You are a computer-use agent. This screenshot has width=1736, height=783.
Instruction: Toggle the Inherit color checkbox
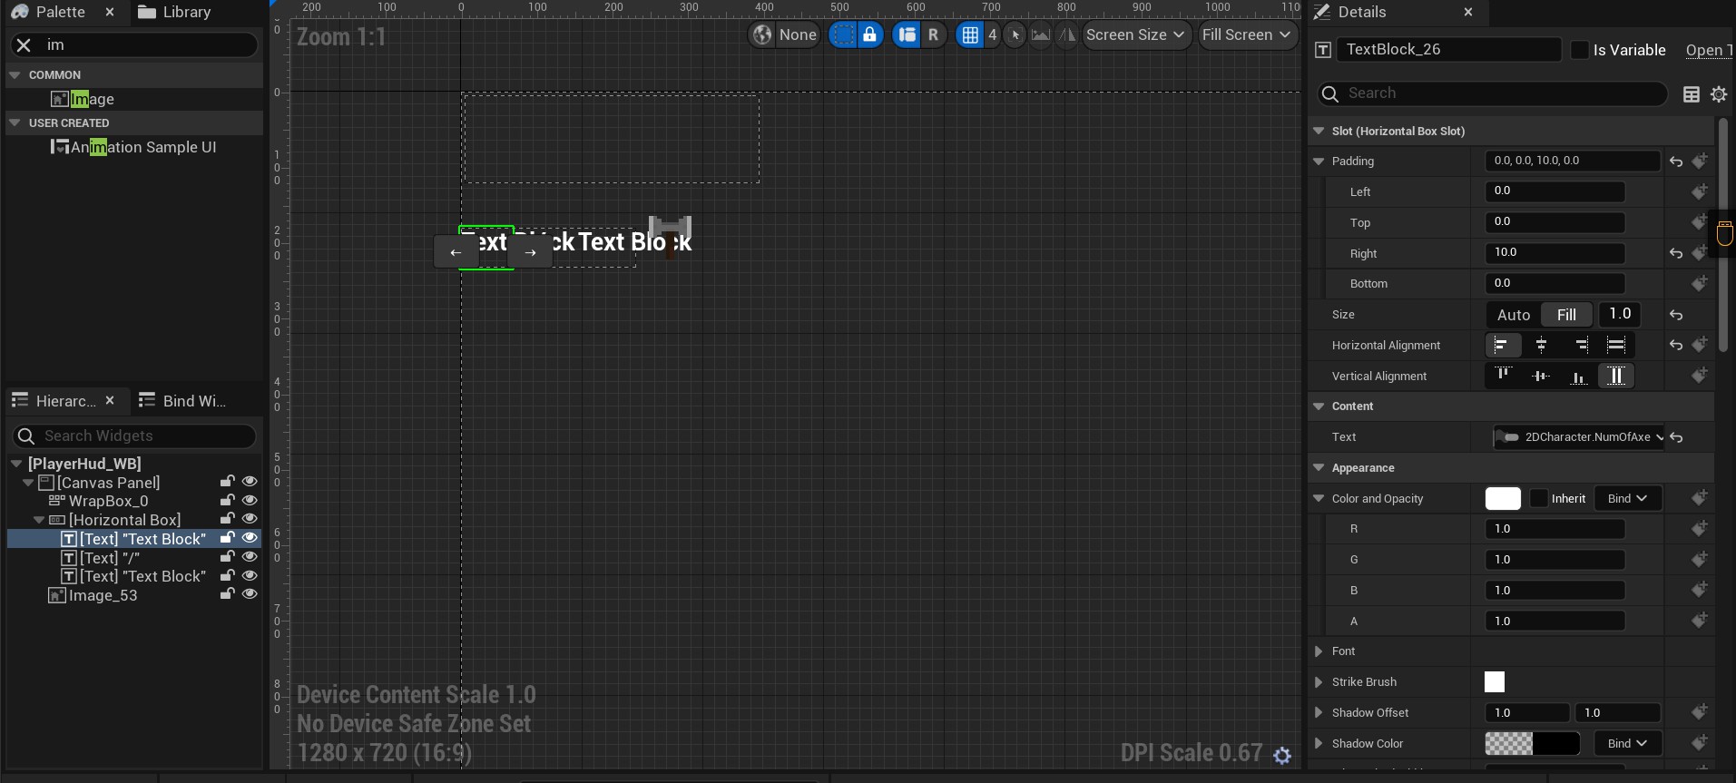click(x=1539, y=498)
